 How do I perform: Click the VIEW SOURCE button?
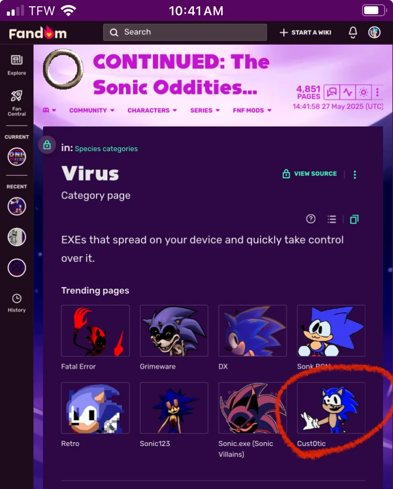coord(310,174)
